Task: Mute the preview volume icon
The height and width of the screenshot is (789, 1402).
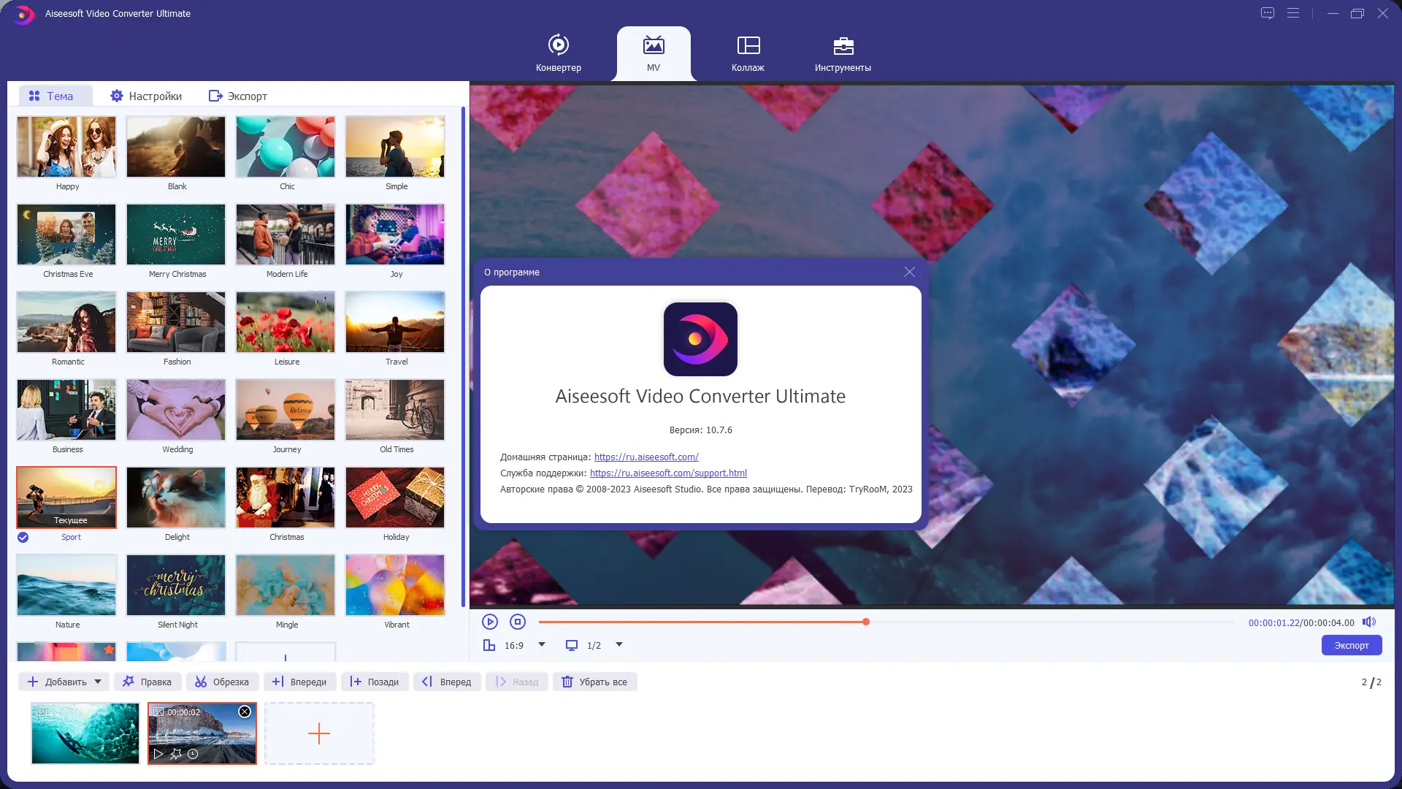Action: [x=1369, y=622]
